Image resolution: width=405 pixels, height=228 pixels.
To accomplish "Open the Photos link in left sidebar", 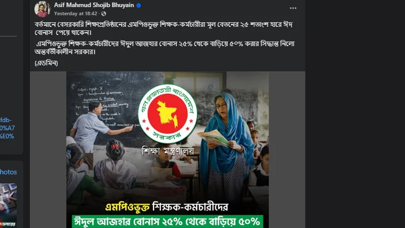I will [8, 172].
